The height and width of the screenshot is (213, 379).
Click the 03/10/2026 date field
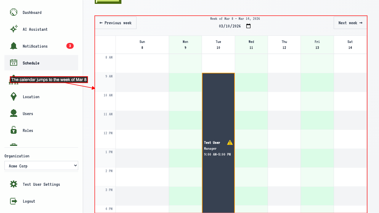pyautogui.click(x=235, y=26)
